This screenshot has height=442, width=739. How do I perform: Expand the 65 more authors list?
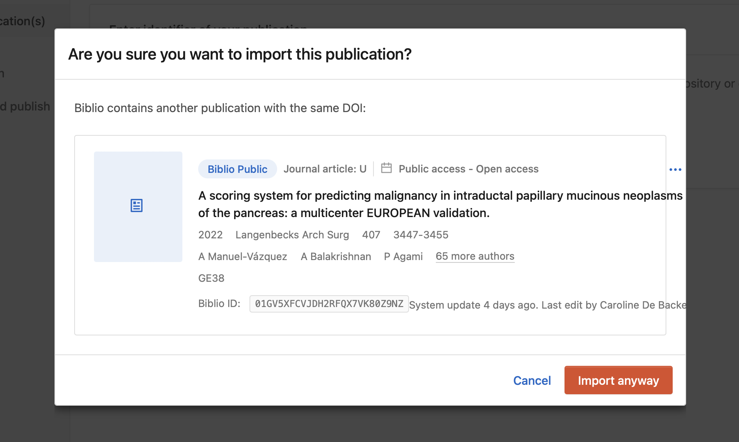click(x=475, y=256)
